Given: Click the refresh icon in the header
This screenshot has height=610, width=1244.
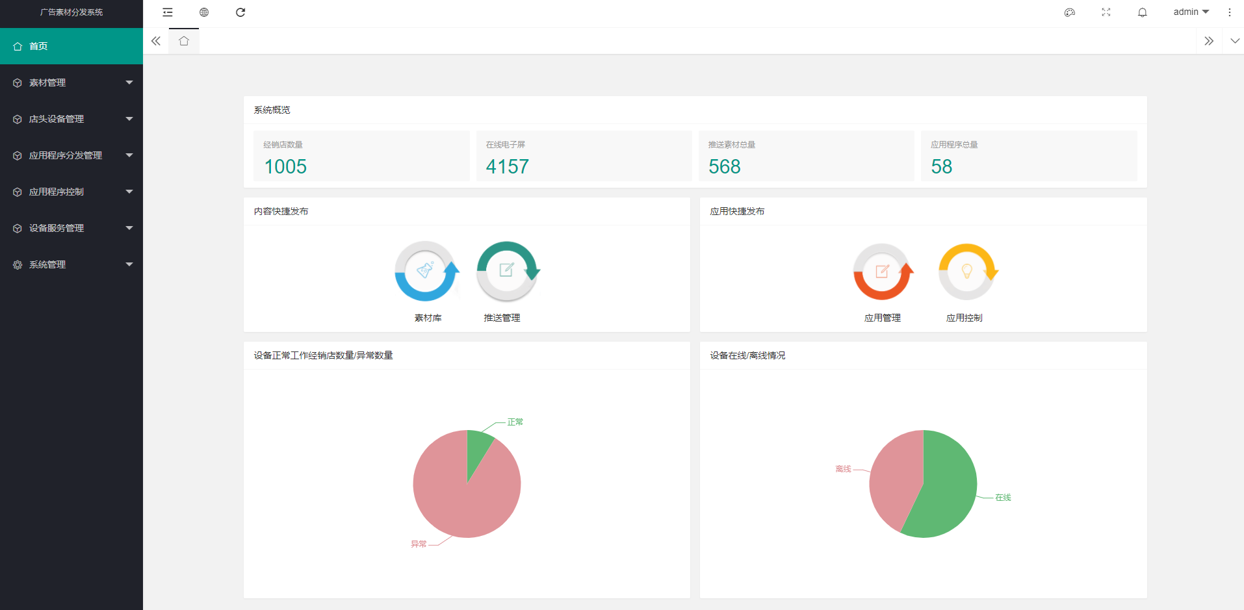Looking at the screenshot, I should 240,12.
